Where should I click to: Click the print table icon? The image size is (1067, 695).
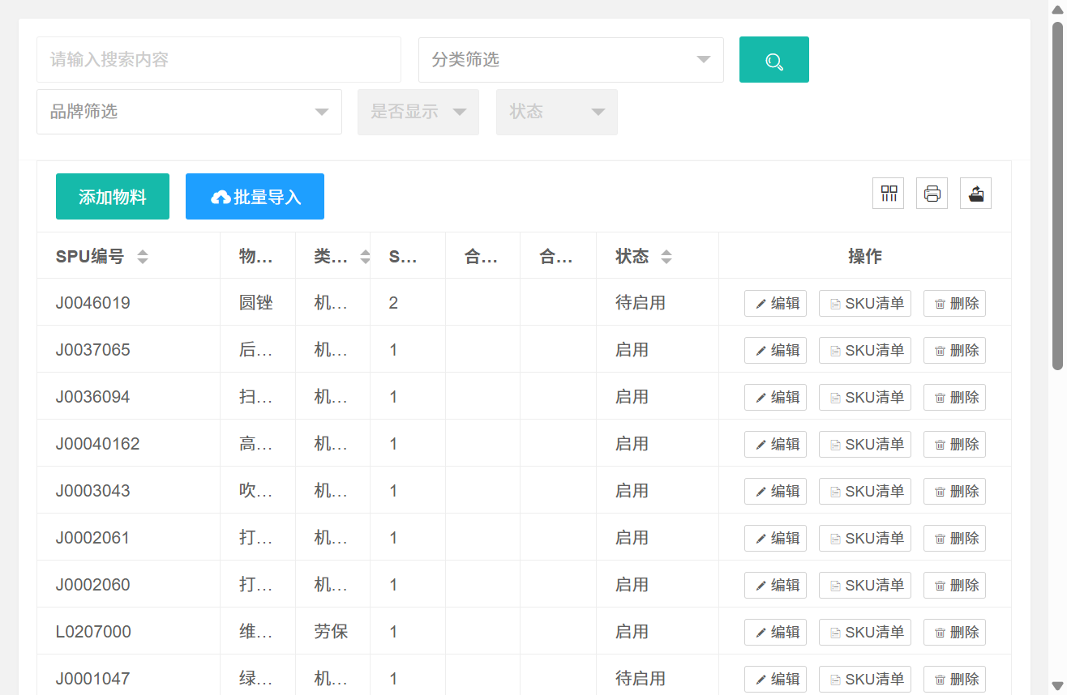pyautogui.click(x=932, y=194)
